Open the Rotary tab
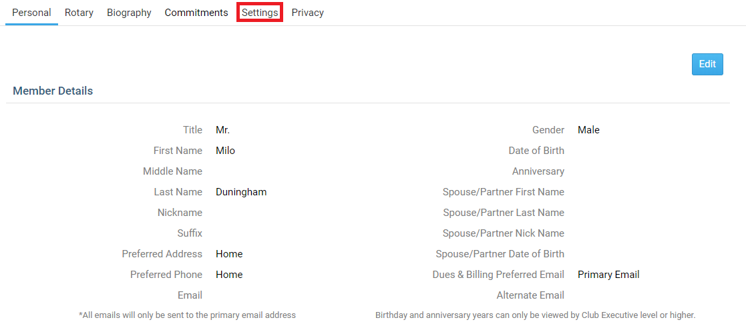Image resolution: width=746 pixels, height=330 pixels. point(79,13)
